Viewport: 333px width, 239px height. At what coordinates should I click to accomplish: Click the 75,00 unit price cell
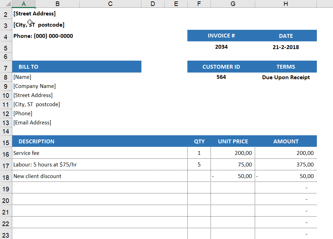coord(233,165)
